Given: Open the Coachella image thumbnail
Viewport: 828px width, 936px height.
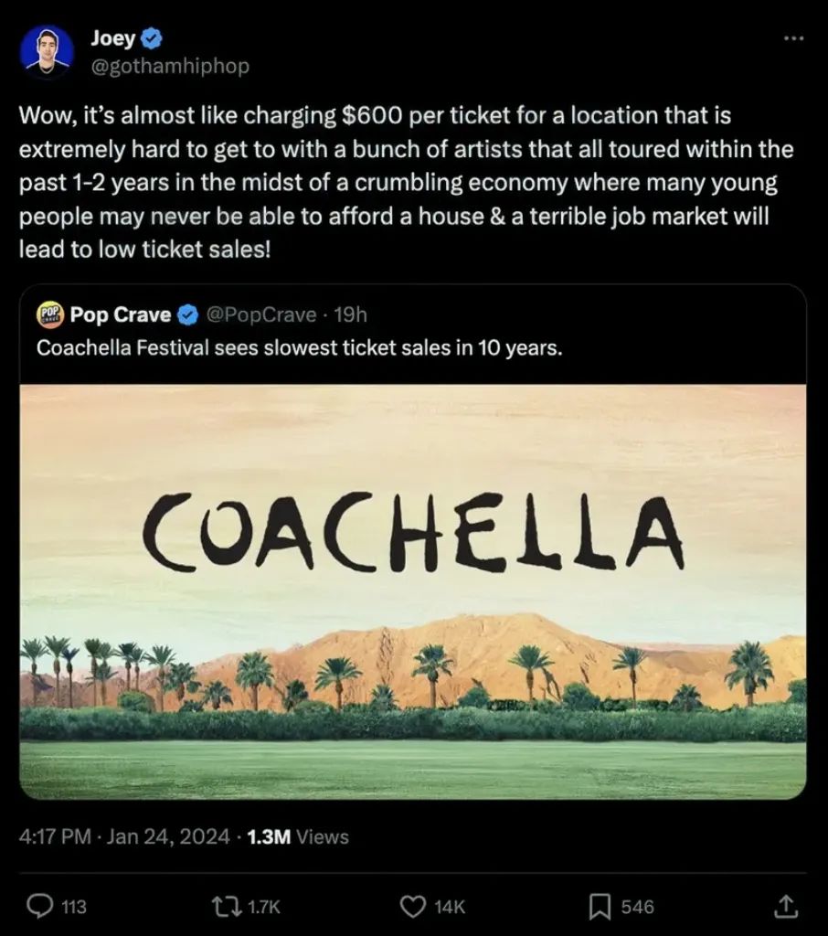Looking at the screenshot, I should coord(413,591).
